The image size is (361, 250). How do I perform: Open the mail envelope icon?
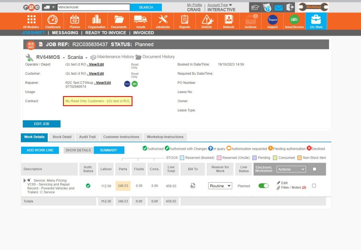click(279, 8)
